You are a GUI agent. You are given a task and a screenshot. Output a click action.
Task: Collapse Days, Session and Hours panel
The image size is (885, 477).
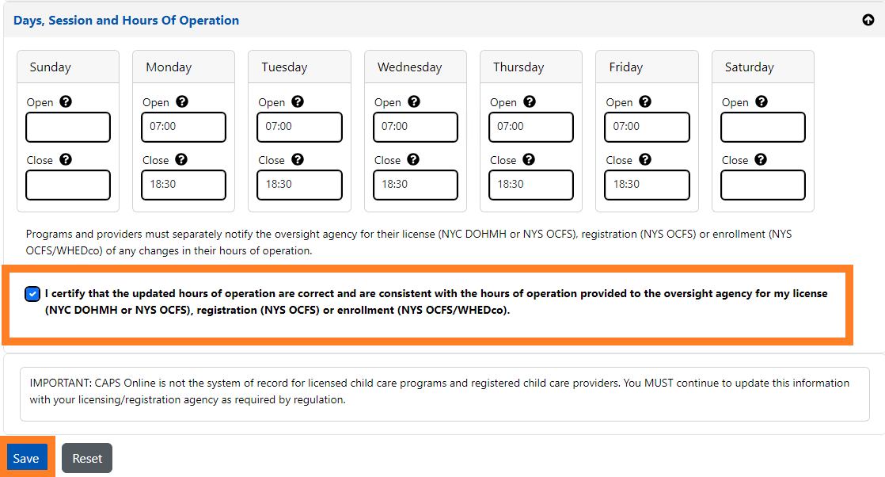click(868, 21)
